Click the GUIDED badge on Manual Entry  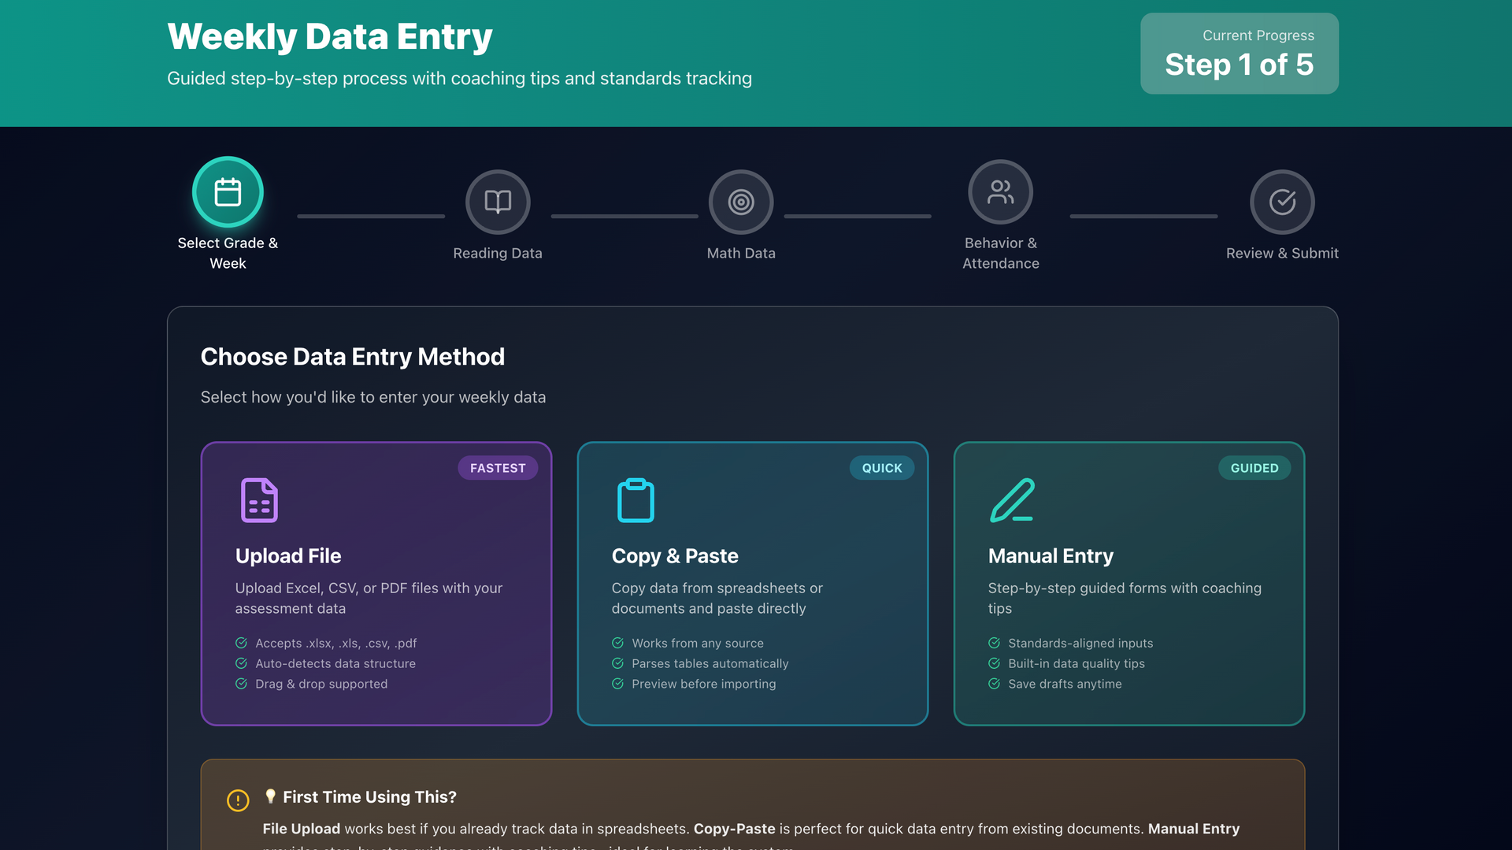(1254, 468)
